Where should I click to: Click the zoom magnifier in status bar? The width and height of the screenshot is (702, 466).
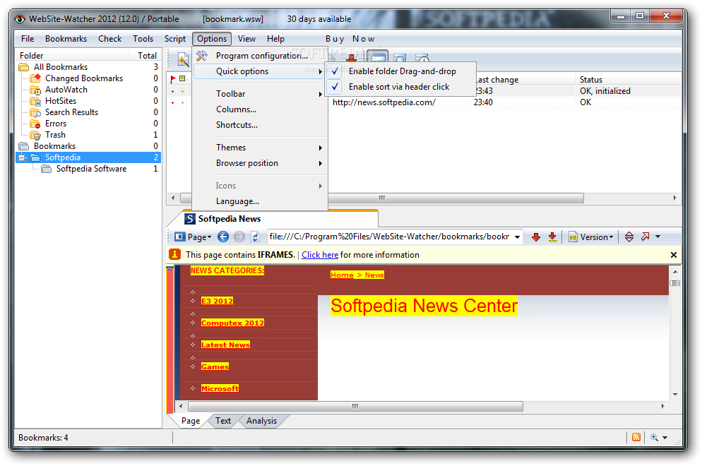click(x=654, y=437)
